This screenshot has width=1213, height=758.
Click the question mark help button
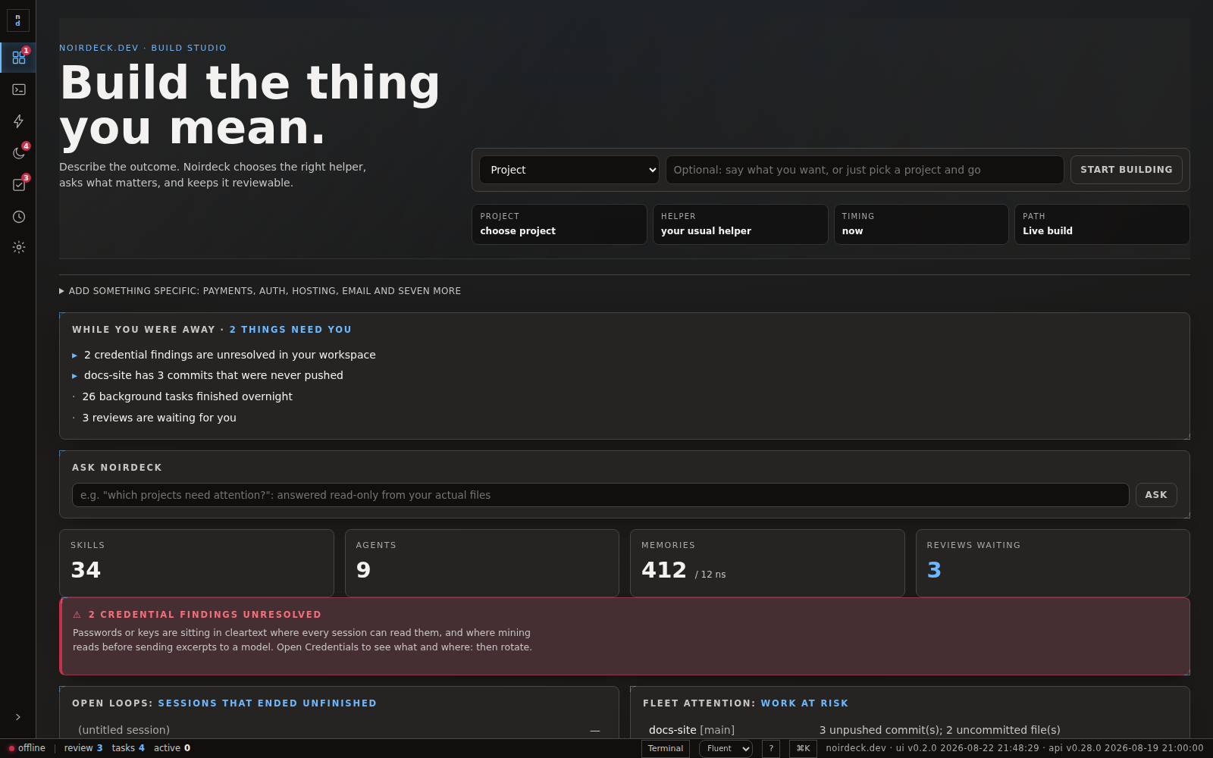(x=771, y=749)
